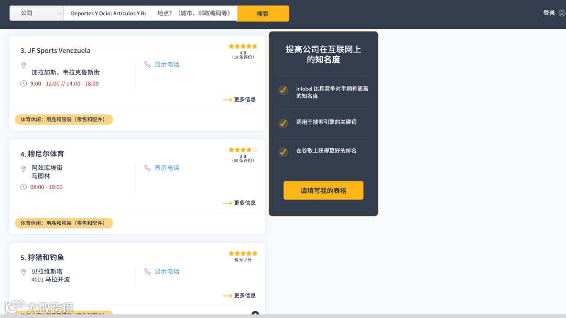Focus the 地点 location input field
566x318 pixels.
193,13
